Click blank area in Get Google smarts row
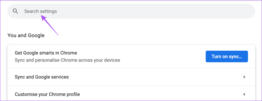Image resolution: width=262 pixels, height=101 pixels. pos(159,56)
